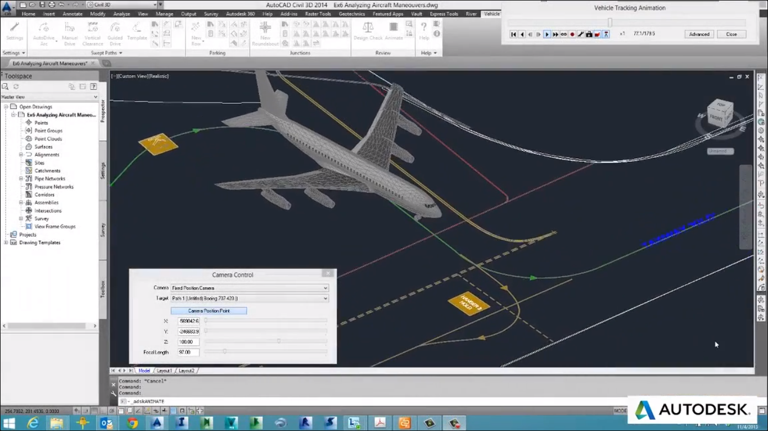Click the Toolspace help question icon
Screen dimensions: 768x431
[93, 86]
